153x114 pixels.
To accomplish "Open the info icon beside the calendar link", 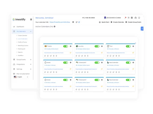I will pyautogui.click(x=73, y=22).
